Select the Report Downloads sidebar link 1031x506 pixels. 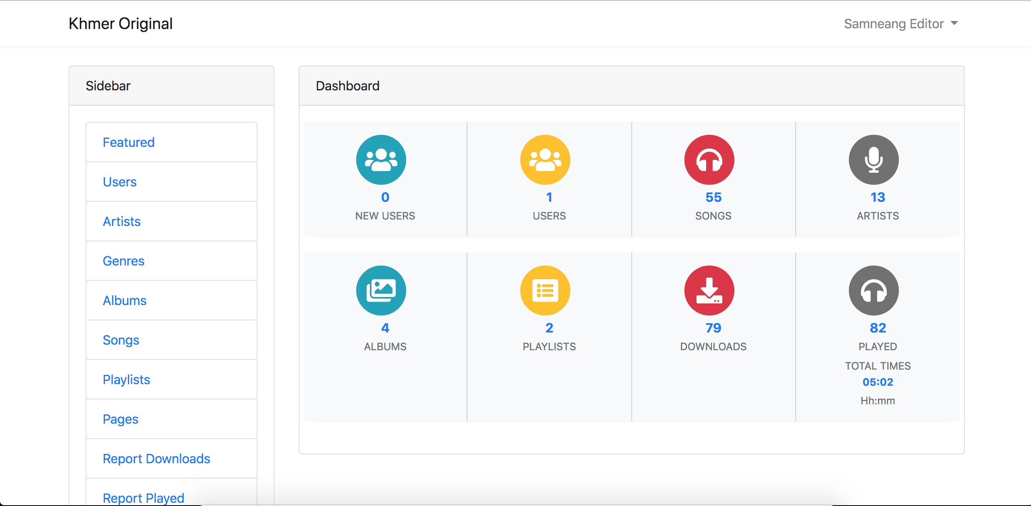click(x=156, y=459)
